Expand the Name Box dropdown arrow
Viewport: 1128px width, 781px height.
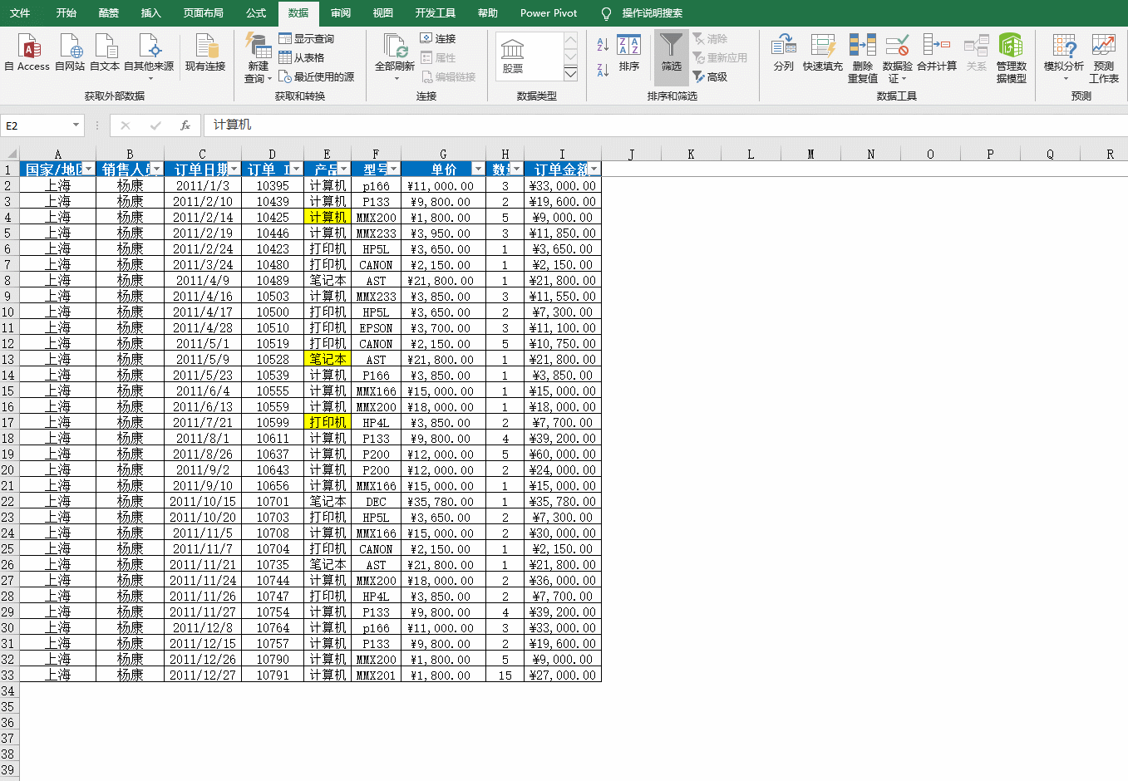76,125
